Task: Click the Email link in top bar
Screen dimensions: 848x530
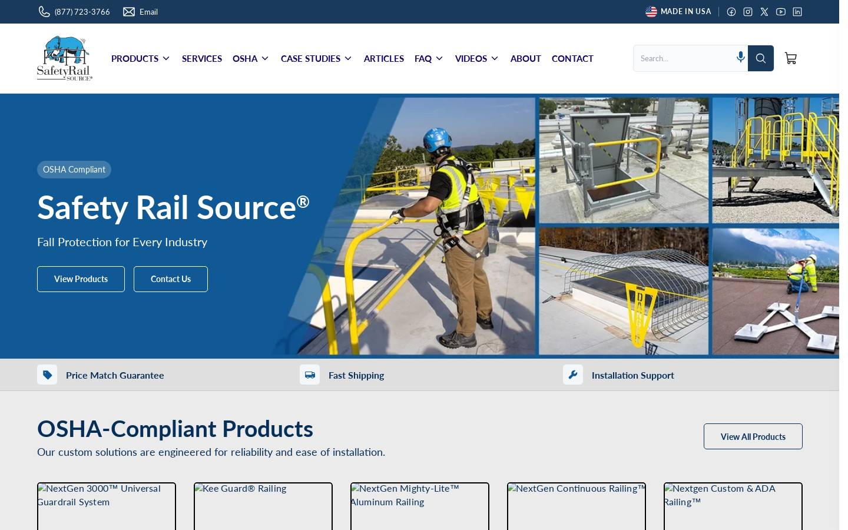Action: tap(148, 12)
